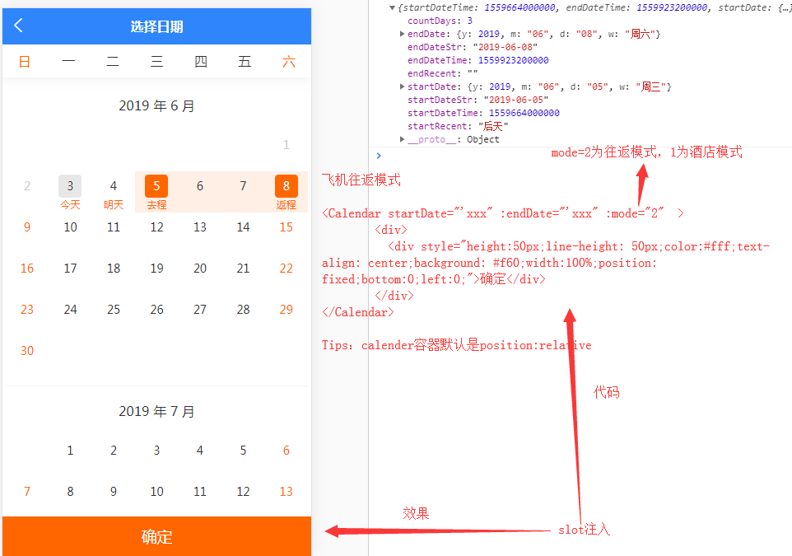Click the back arrow in the header
The width and height of the screenshot is (792, 556).
[x=19, y=26]
